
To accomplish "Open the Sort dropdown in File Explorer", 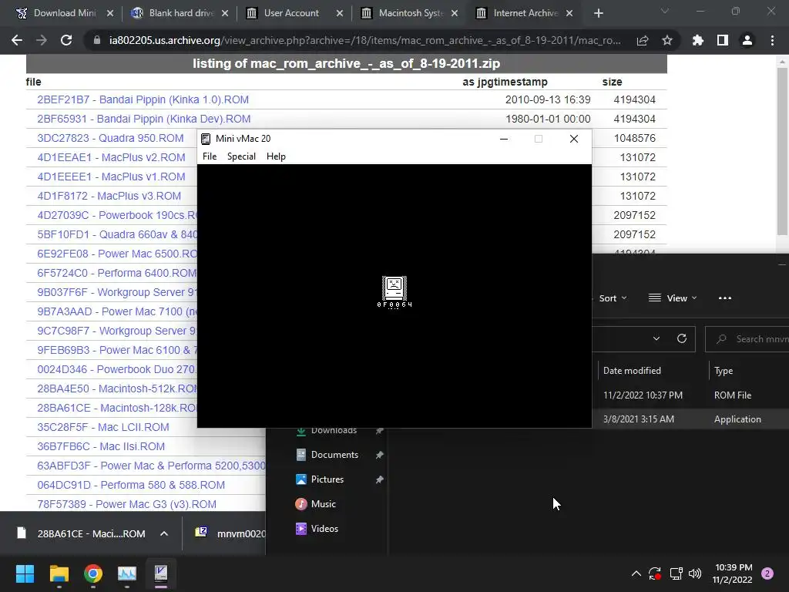I will coord(613,298).
